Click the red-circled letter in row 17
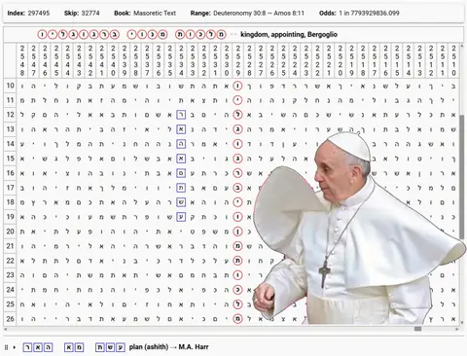Screen dimensions: 467x356 (x=237, y=188)
